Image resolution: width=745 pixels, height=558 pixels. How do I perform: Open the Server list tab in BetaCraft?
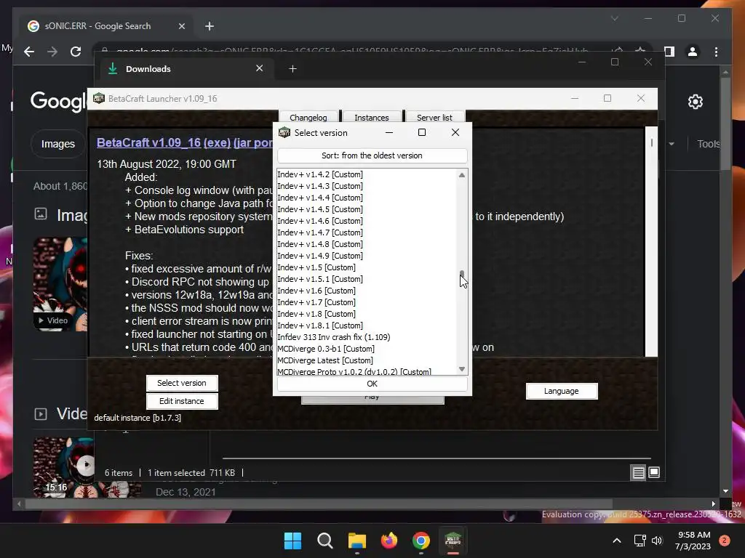pos(435,117)
